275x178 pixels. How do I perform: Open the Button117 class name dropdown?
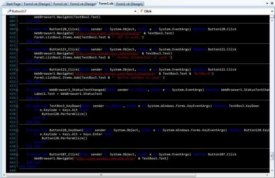click(135, 11)
